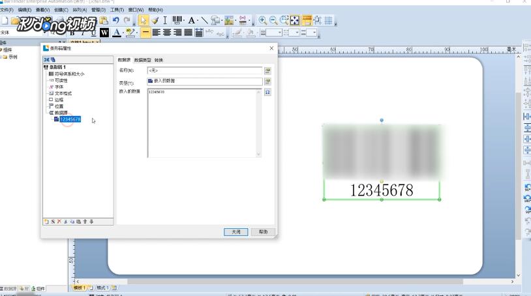This screenshot has height=296, width=531.
Task: Click the undo arrow in toolbar
Action: point(116,20)
